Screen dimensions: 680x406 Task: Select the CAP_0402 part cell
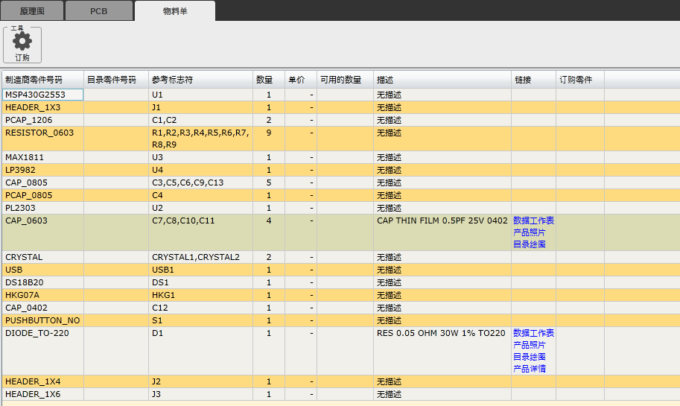click(x=43, y=308)
